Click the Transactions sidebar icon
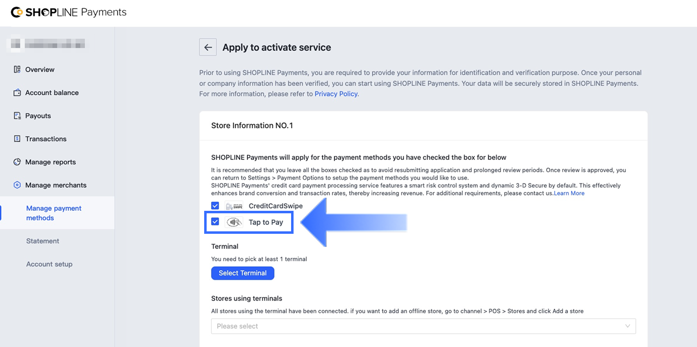This screenshot has height=347, width=697. tap(17, 139)
